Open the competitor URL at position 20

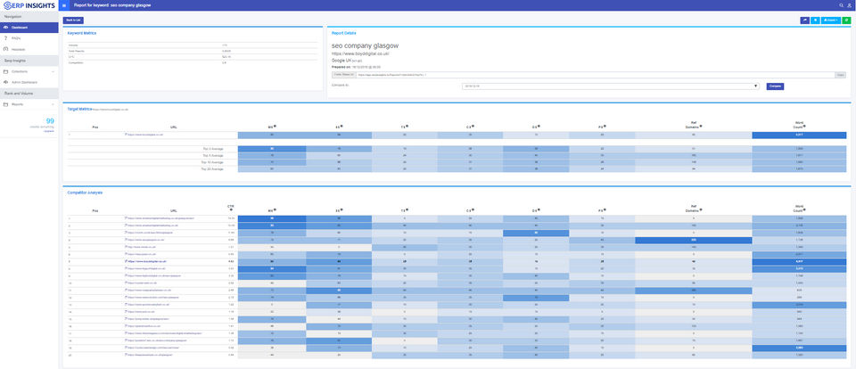[x=149, y=354]
